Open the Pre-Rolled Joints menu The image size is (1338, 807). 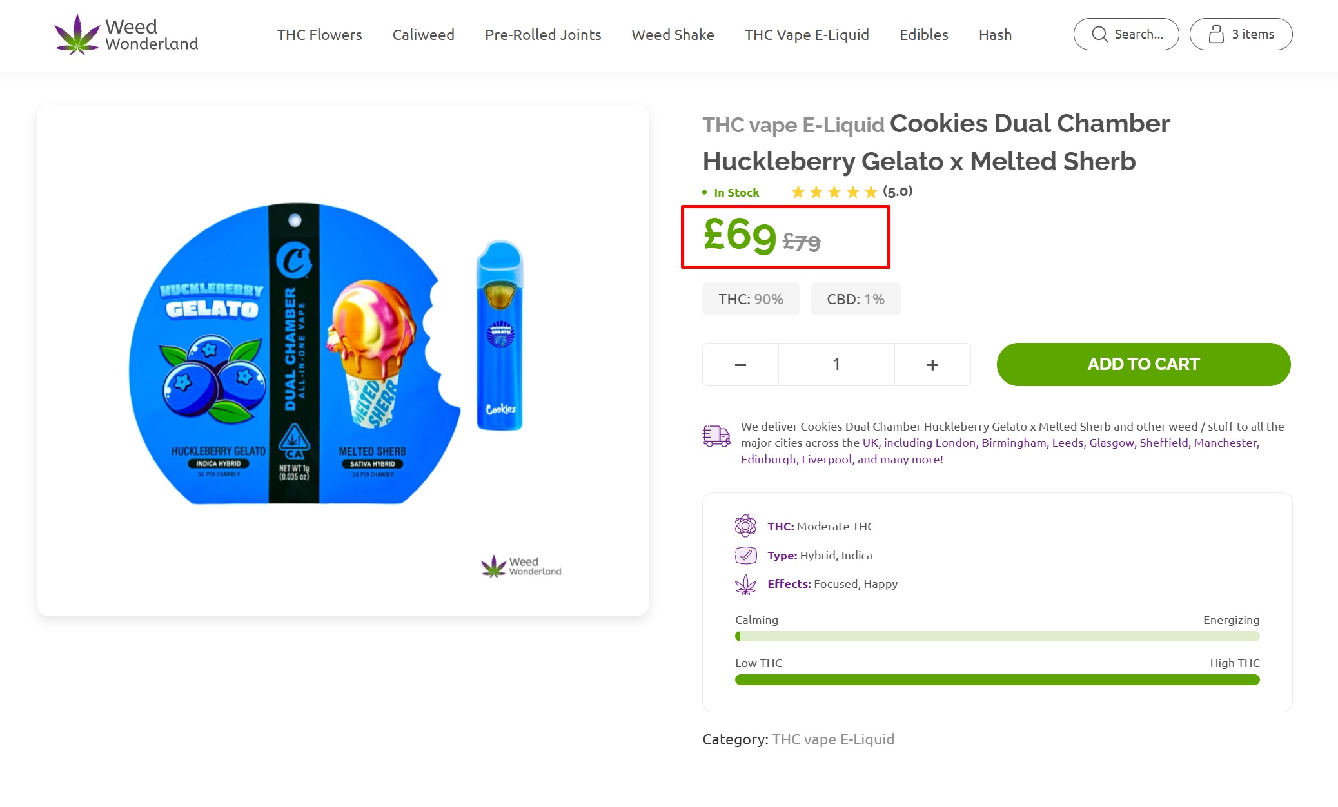point(543,35)
